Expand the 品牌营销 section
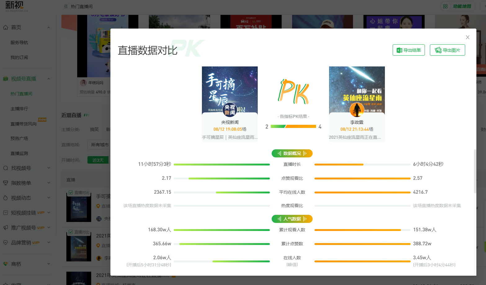This screenshot has width=486, height=285. coord(49,242)
